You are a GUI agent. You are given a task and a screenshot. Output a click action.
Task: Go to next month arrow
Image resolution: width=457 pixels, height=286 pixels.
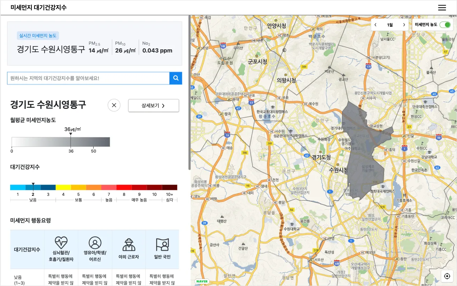tap(404, 25)
